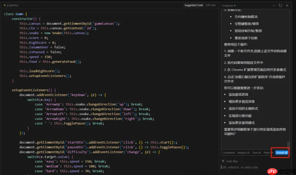The height and width of the screenshot is (175, 296).
Task: Close the Composer panel
Action: pos(287,5)
